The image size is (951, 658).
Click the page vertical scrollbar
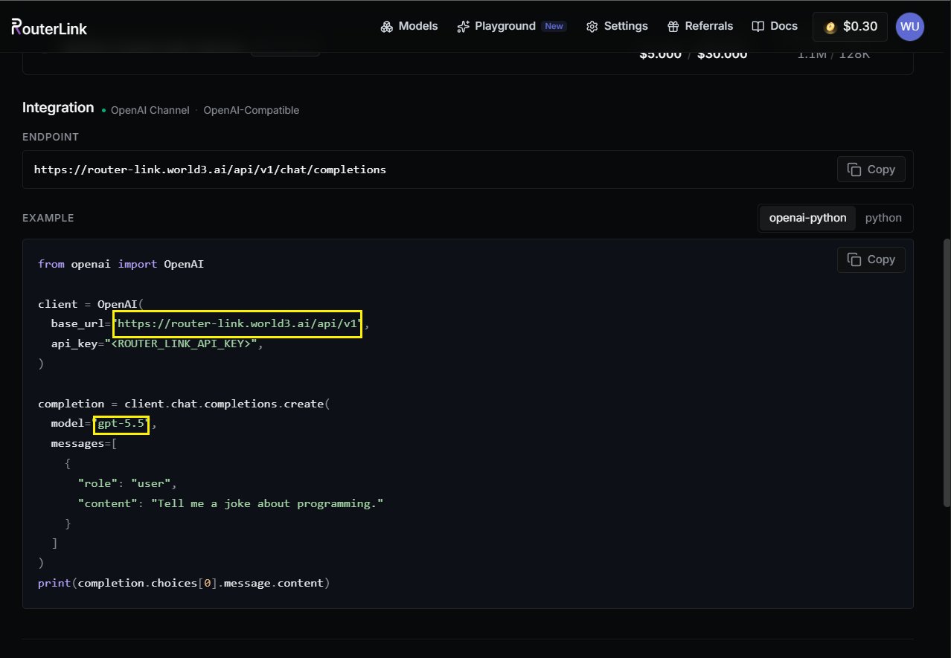947,372
